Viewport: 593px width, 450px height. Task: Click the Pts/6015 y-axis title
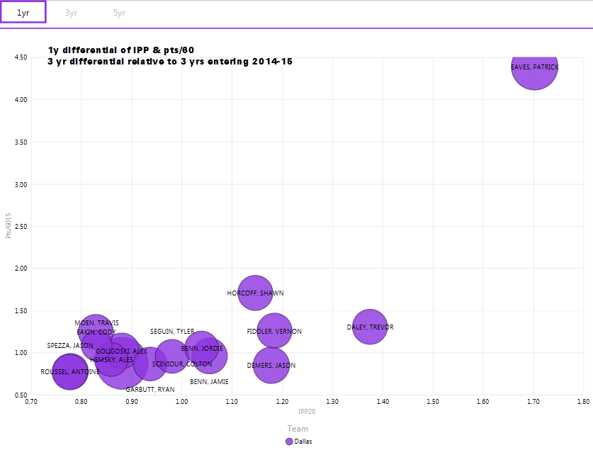[9, 225]
